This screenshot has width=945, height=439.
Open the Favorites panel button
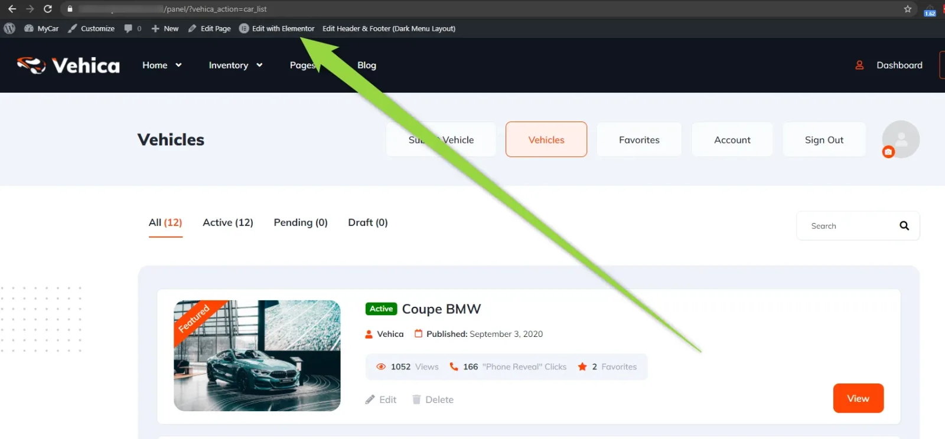point(639,139)
